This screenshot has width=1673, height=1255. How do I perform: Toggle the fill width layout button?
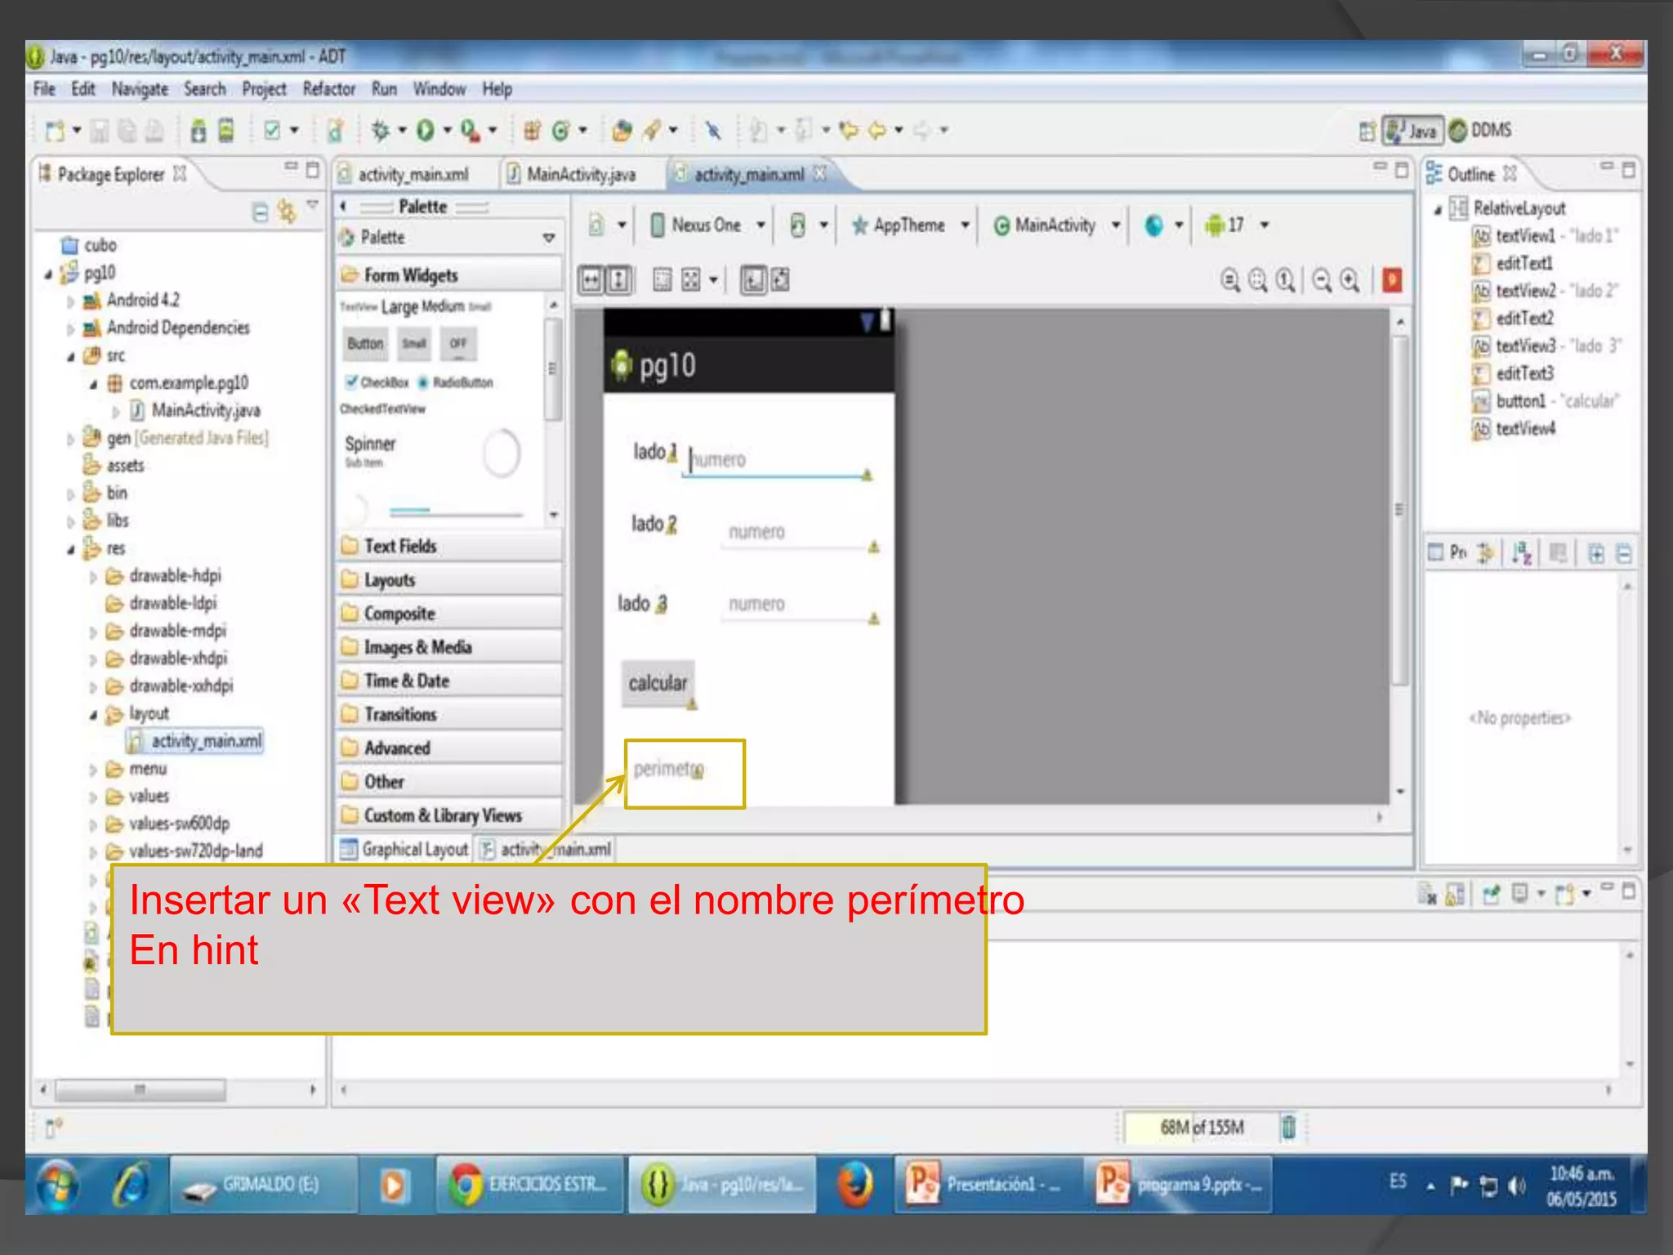pos(591,280)
